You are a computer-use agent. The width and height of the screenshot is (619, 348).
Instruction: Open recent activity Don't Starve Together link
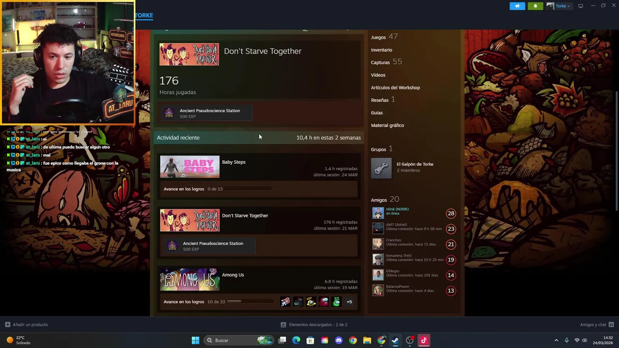(x=245, y=216)
